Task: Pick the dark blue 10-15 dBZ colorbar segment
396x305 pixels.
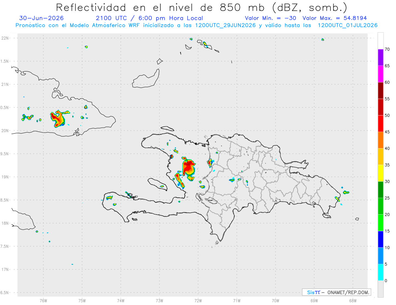Action: click(x=380, y=239)
